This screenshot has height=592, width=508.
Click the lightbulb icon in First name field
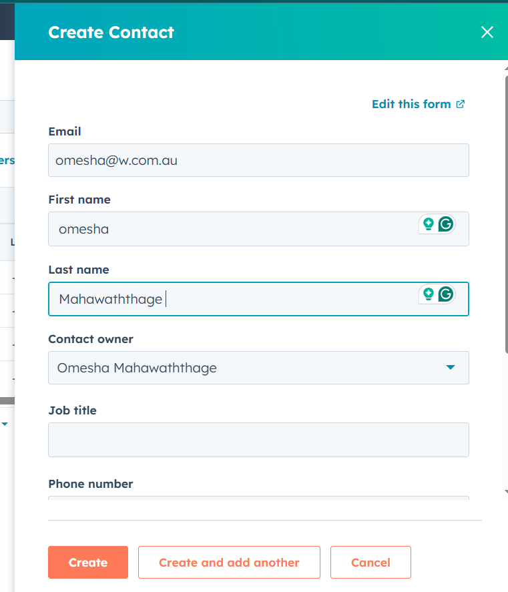click(x=429, y=224)
